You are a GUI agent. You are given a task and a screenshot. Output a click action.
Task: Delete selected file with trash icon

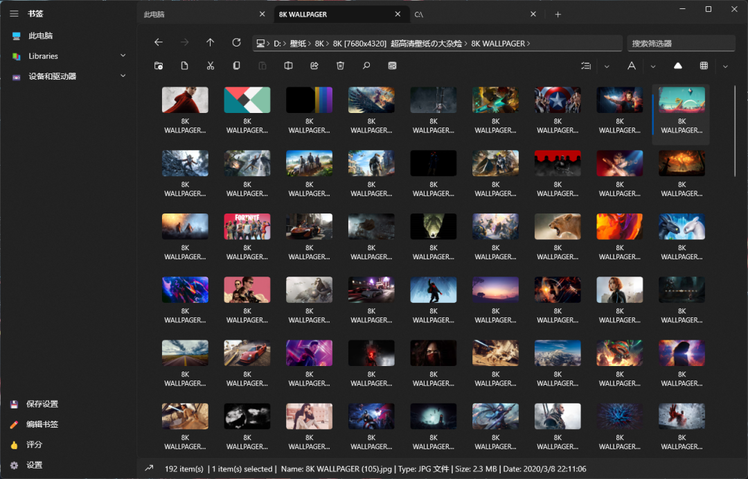(339, 66)
